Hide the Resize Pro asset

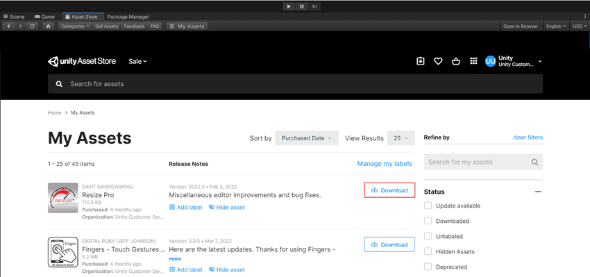click(226, 208)
